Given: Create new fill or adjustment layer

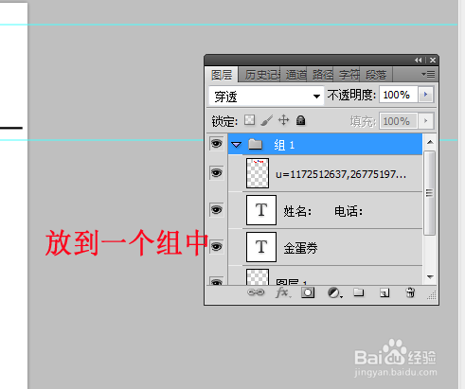Looking at the screenshot, I should [x=334, y=293].
